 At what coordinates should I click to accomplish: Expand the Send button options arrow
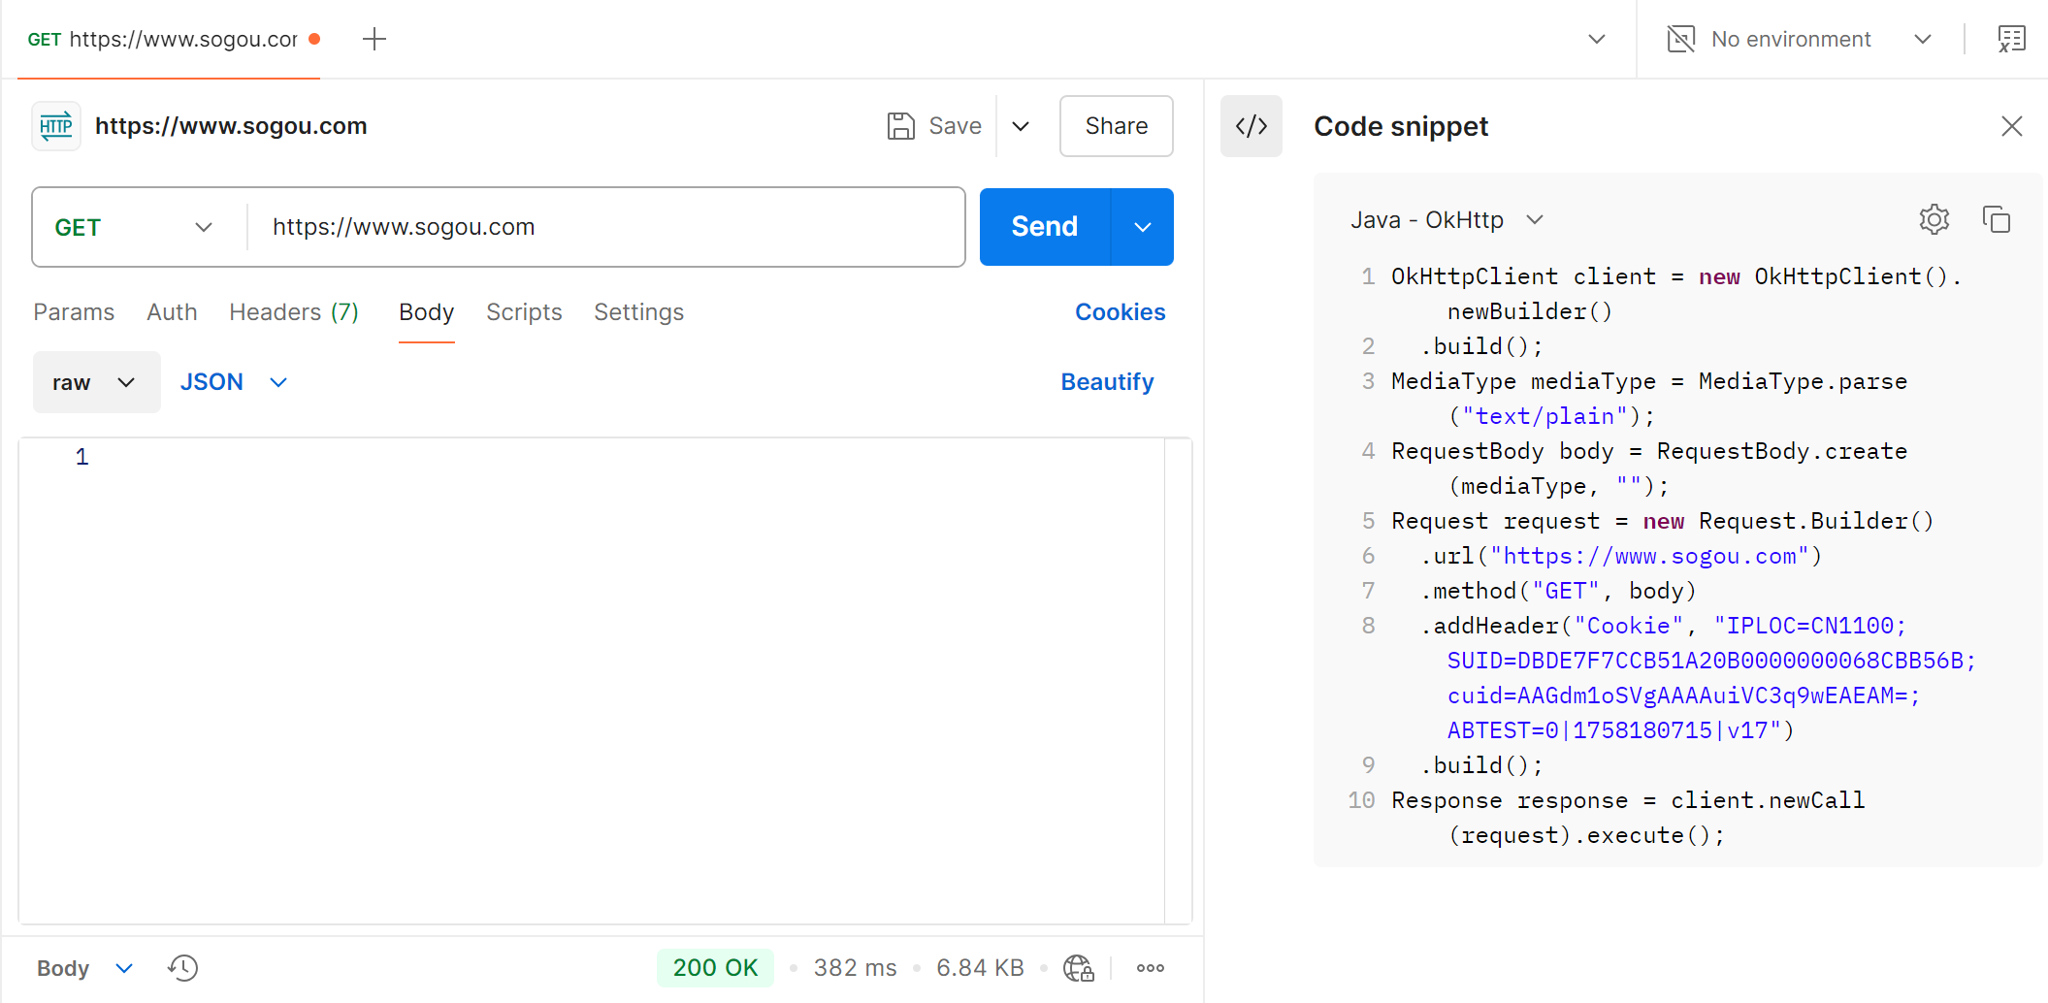coord(1142,227)
